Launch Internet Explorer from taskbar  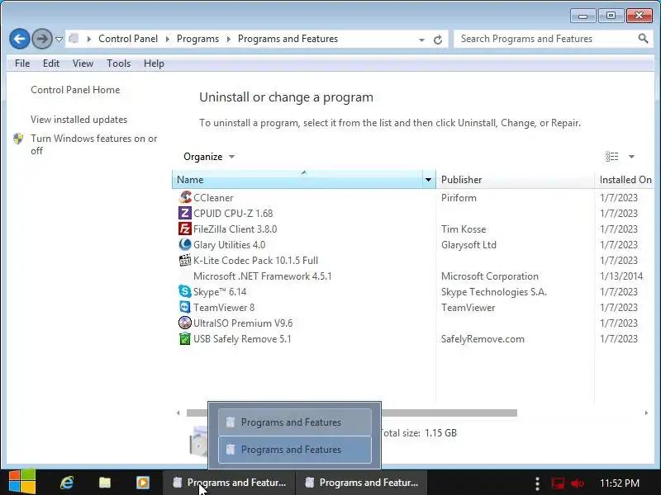coord(67,483)
